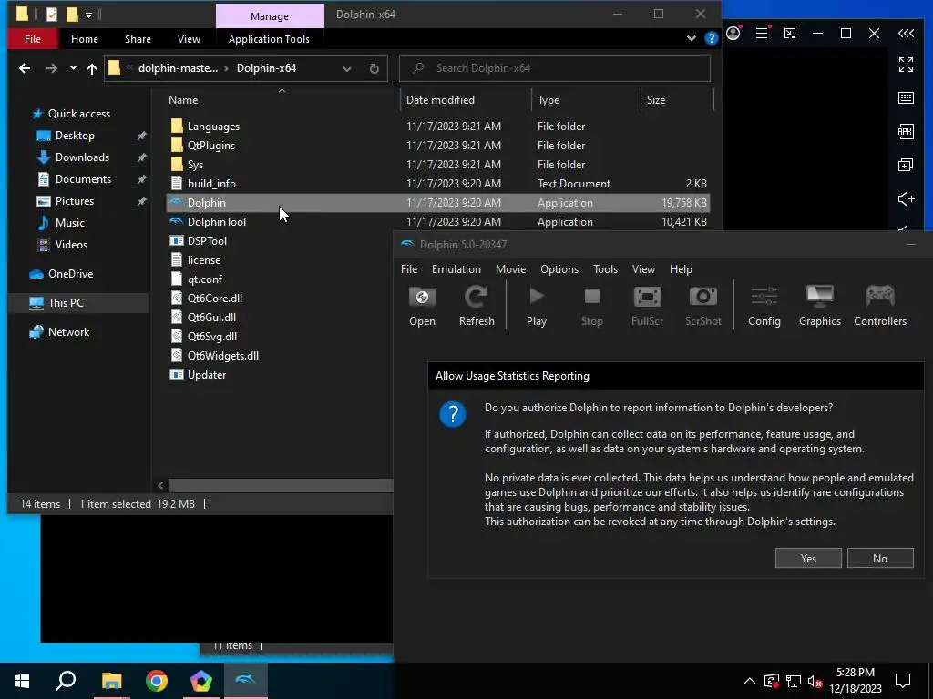Open the Home ribbon tab
This screenshot has width=933, height=699.
point(85,39)
